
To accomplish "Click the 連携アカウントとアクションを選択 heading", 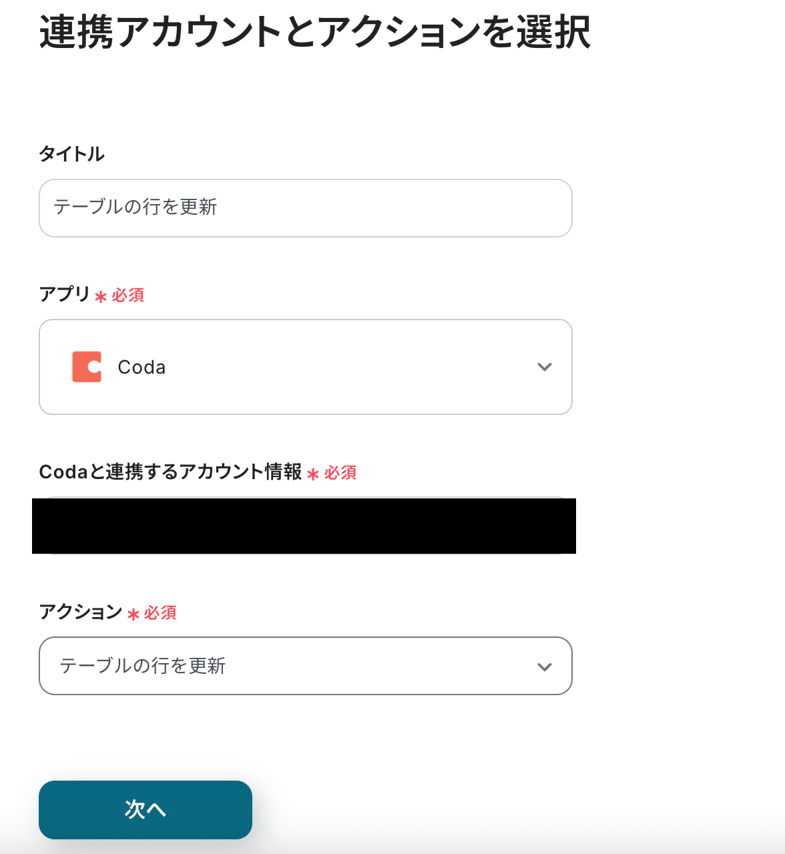I will pos(314,32).
